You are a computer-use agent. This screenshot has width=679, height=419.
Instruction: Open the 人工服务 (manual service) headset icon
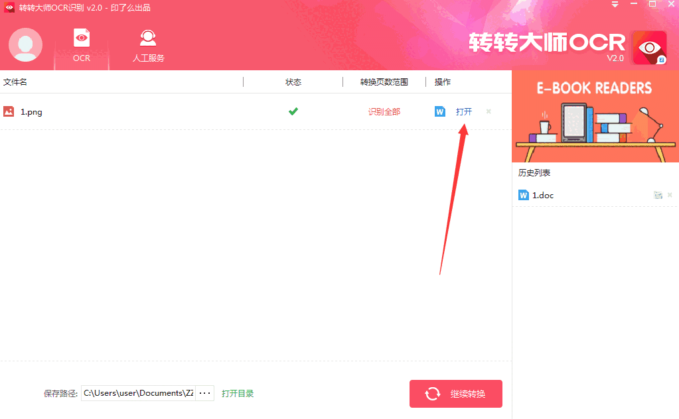147,38
